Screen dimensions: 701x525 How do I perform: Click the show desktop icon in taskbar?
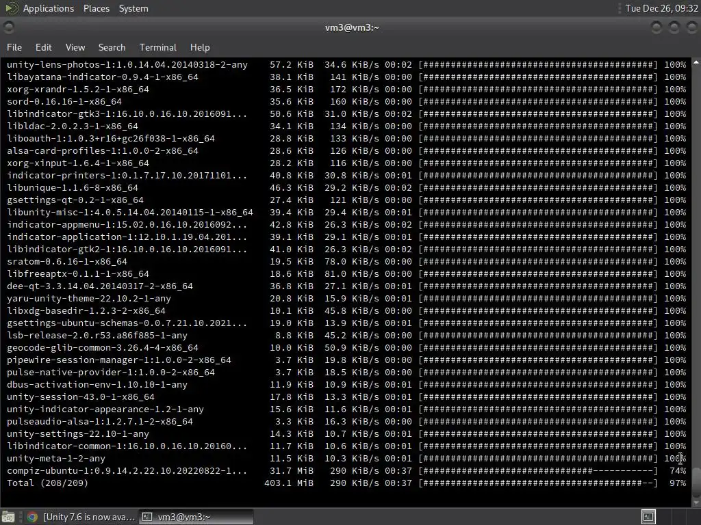coord(8,517)
